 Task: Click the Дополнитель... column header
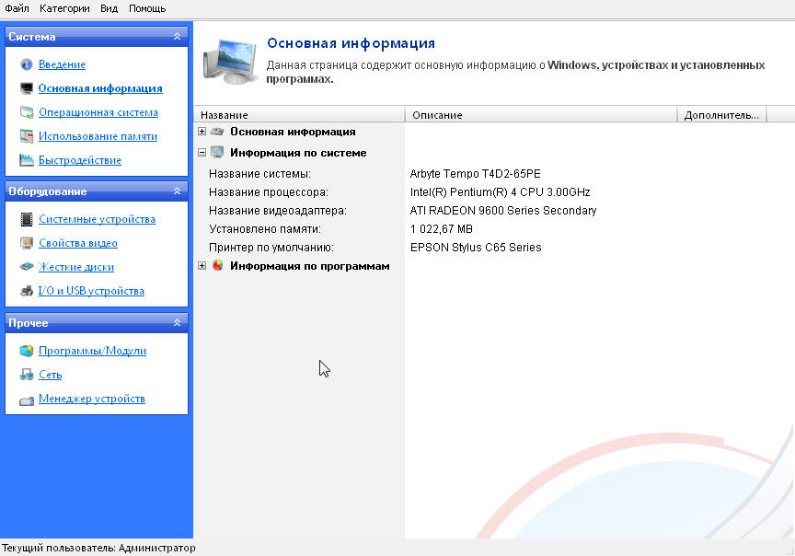click(x=721, y=115)
